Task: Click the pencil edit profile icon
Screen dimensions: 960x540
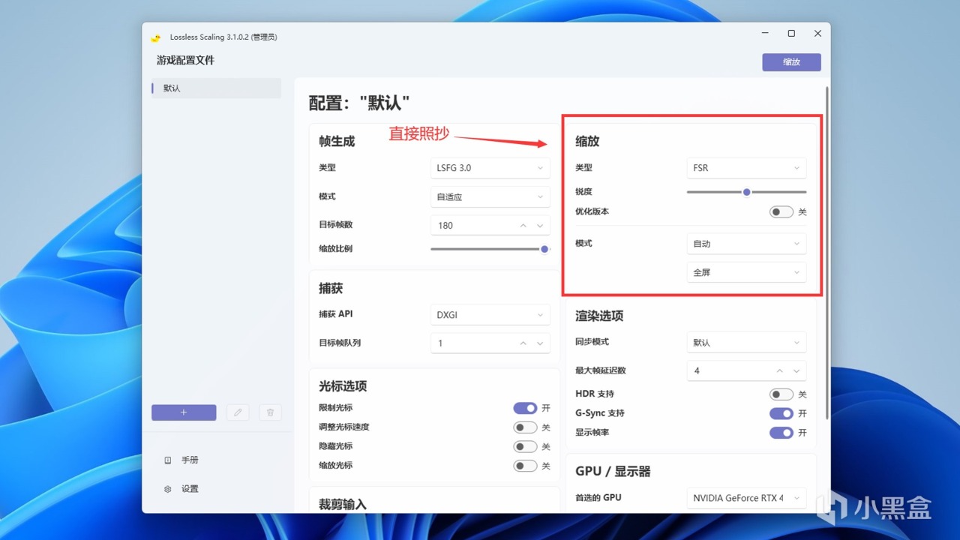Action: click(238, 412)
